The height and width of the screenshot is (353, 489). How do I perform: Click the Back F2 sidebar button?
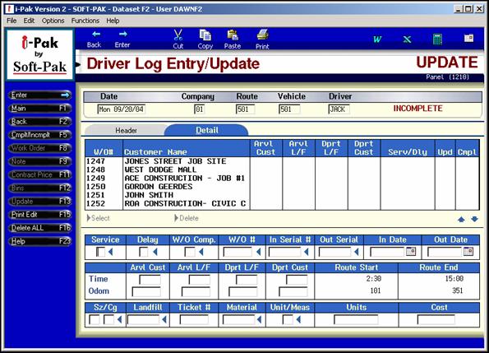coord(40,122)
